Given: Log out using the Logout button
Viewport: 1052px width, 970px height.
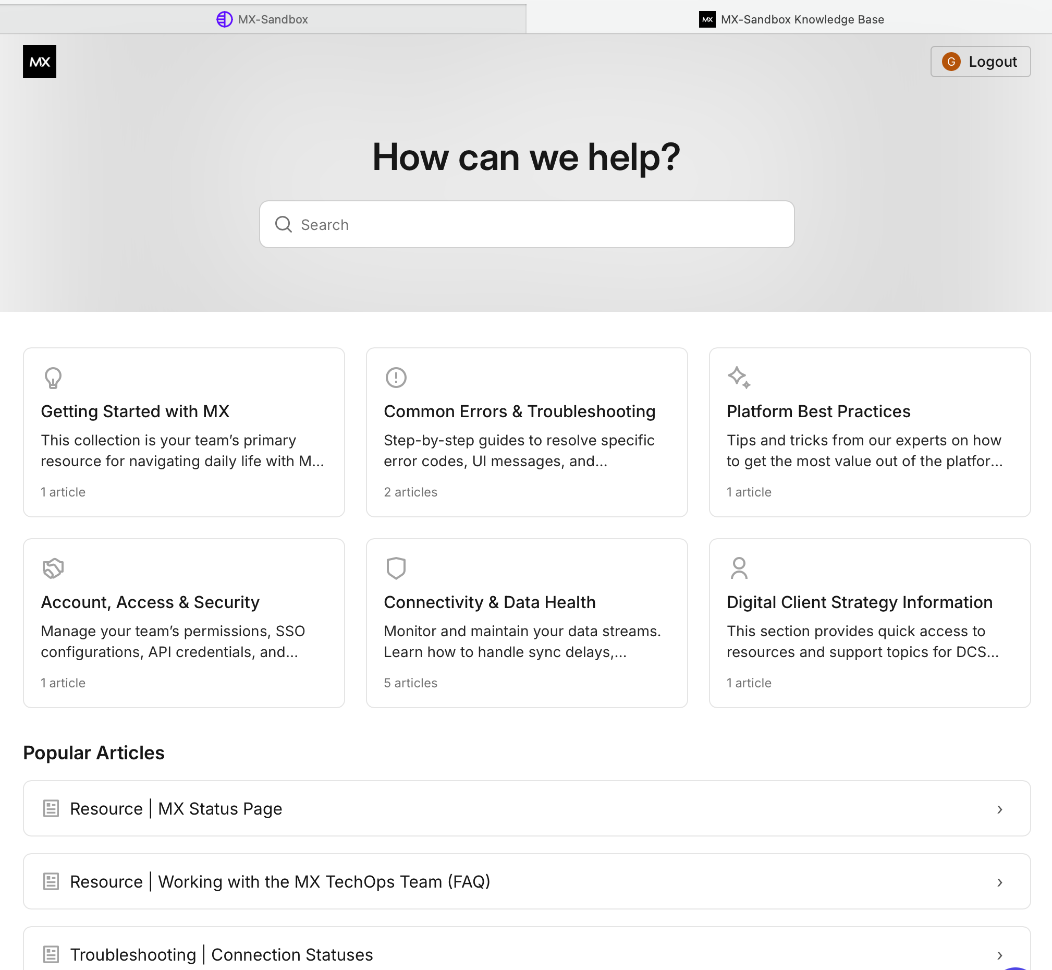Looking at the screenshot, I should pos(980,62).
